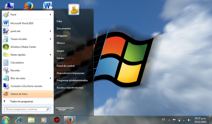Expand Paint recent files arrow
Screen dimensions: 212x124
[50, 15]
